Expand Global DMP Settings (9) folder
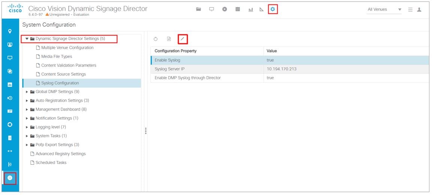This screenshot has height=195, width=432. click(27, 92)
